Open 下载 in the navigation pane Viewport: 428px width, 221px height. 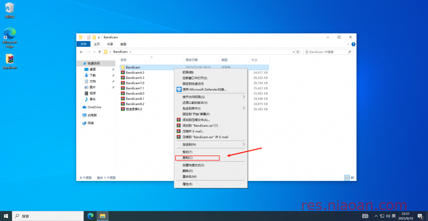[92, 75]
